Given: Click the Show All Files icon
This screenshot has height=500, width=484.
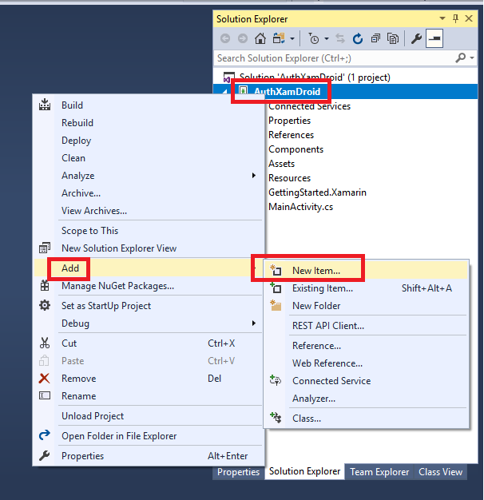Looking at the screenshot, I should (x=393, y=38).
